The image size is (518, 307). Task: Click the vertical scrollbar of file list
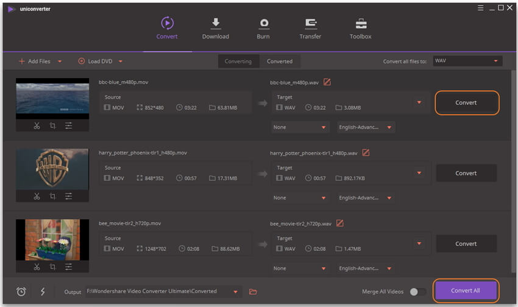point(513,172)
